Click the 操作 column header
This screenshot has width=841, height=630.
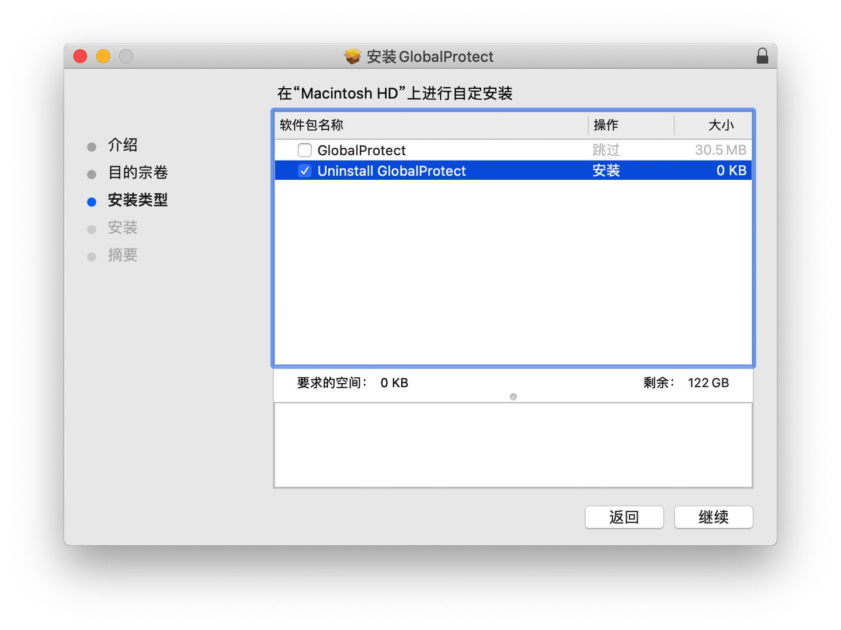coord(606,125)
